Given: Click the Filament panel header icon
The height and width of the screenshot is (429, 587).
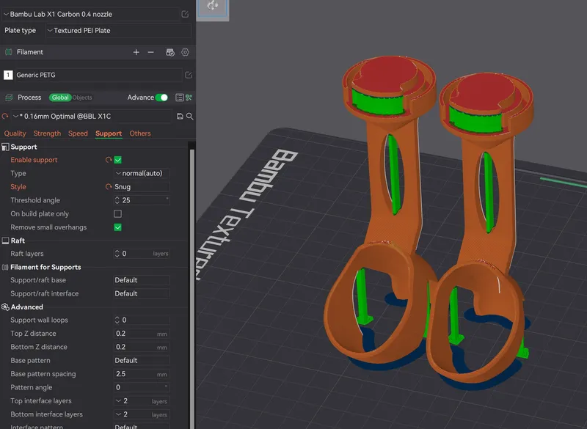Looking at the screenshot, I should pos(8,52).
